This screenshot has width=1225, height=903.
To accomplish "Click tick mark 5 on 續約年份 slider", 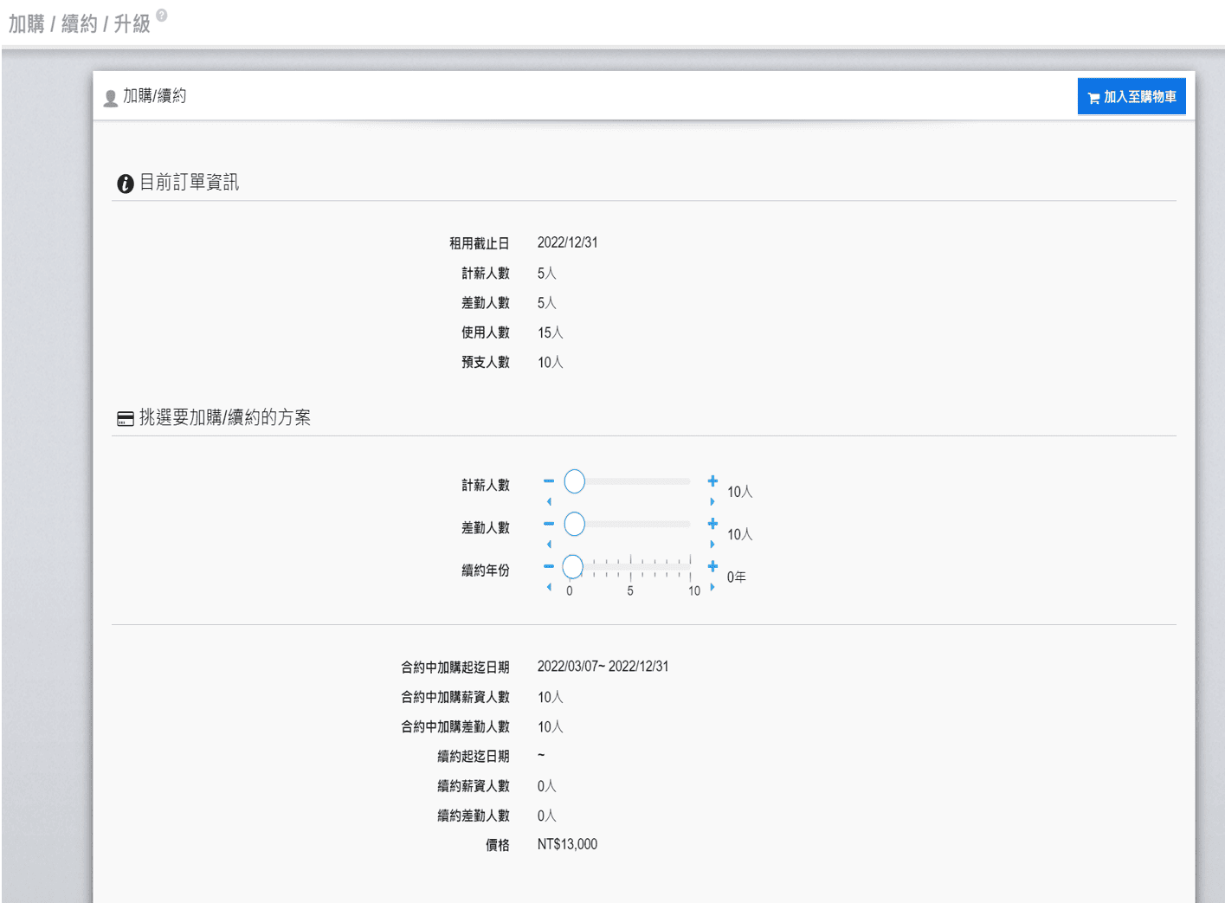I will 631,567.
